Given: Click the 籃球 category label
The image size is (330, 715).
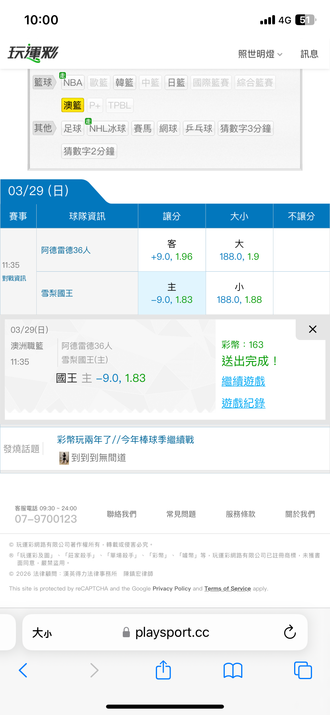Looking at the screenshot, I should [44, 82].
